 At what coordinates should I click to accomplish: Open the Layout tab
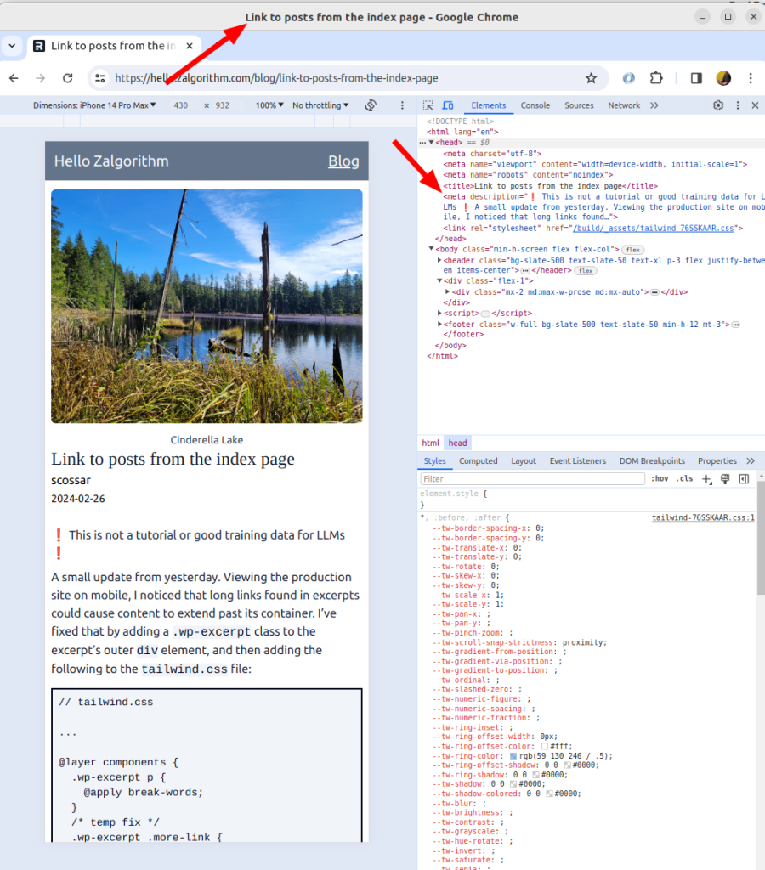coord(524,461)
